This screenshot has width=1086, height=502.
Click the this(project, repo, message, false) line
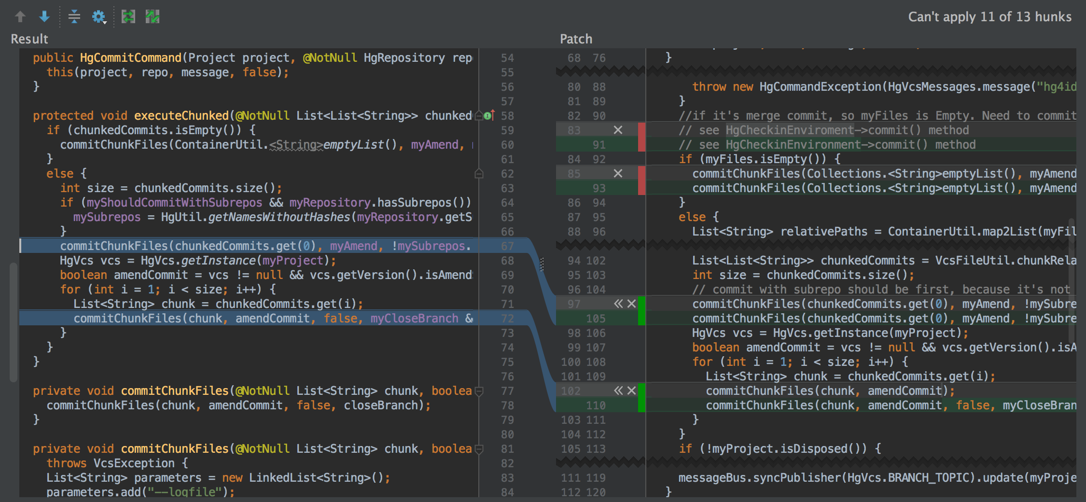coord(167,72)
